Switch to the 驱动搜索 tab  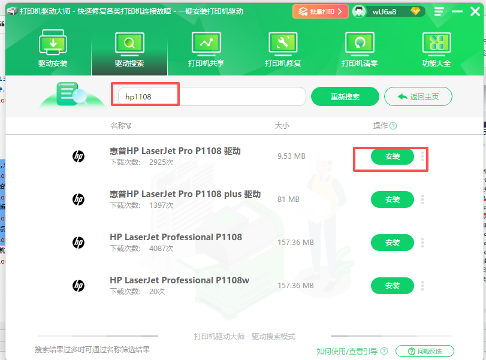coord(129,50)
